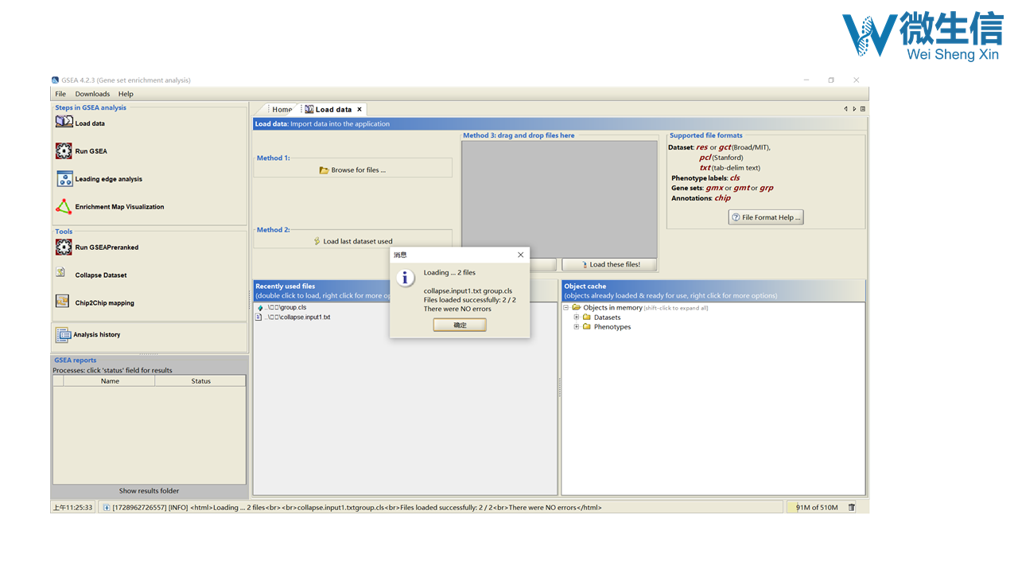The height and width of the screenshot is (573, 1018).
Task: Click Show results folder
Action: [x=150, y=490]
